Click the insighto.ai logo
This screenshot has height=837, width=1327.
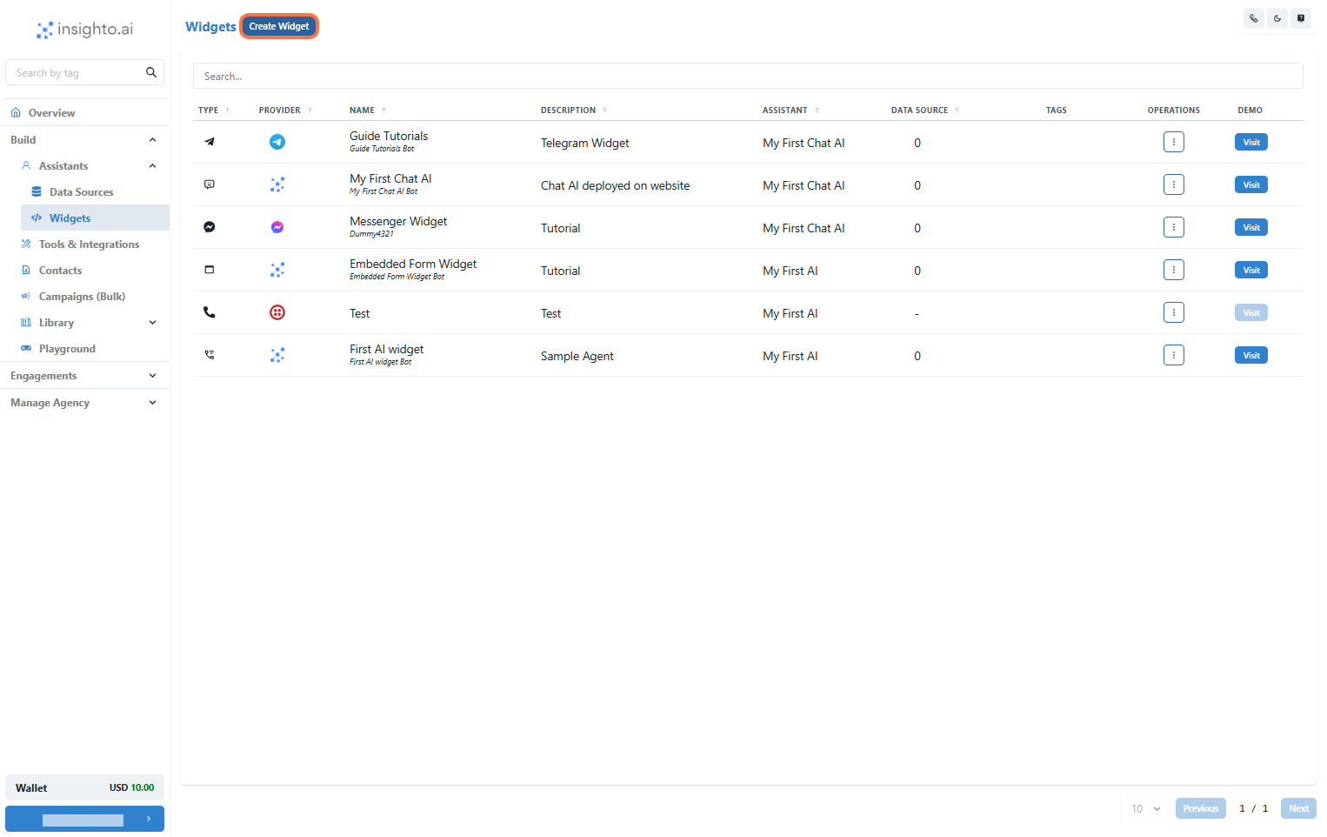click(x=83, y=29)
